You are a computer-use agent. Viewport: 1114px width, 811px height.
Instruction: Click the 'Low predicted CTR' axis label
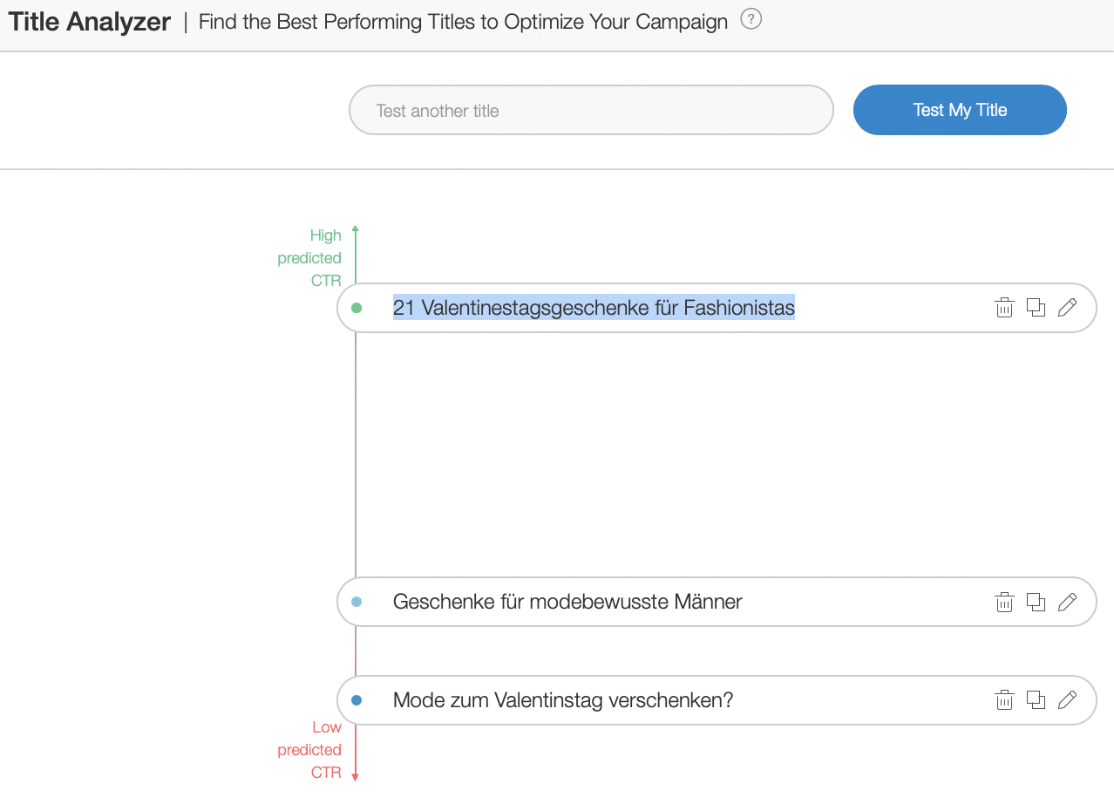point(309,750)
